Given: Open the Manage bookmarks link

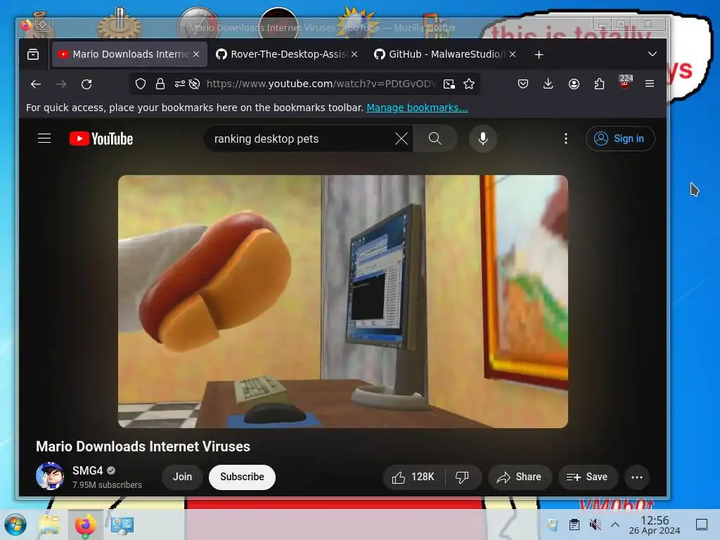Looking at the screenshot, I should click(x=417, y=108).
